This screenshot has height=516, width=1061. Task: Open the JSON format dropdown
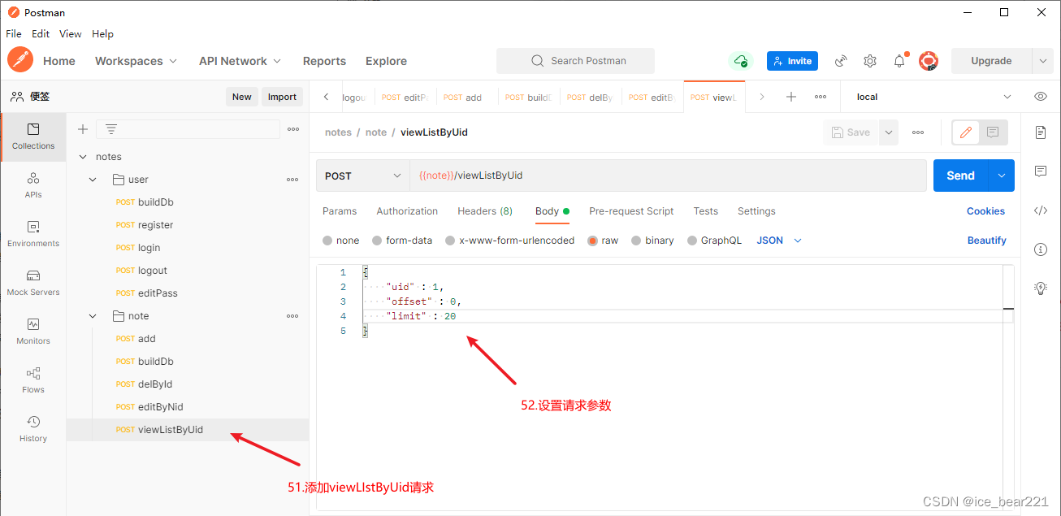click(x=779, y=241)
